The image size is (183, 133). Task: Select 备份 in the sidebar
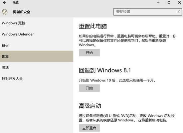(37, 45)
